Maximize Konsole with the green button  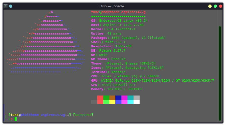point(215,6)
